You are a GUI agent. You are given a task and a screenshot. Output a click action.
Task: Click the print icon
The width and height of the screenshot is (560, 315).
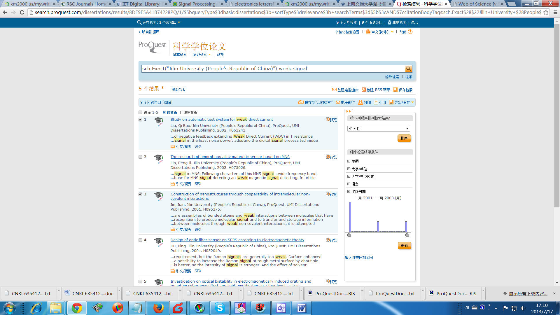pos(360,102)
